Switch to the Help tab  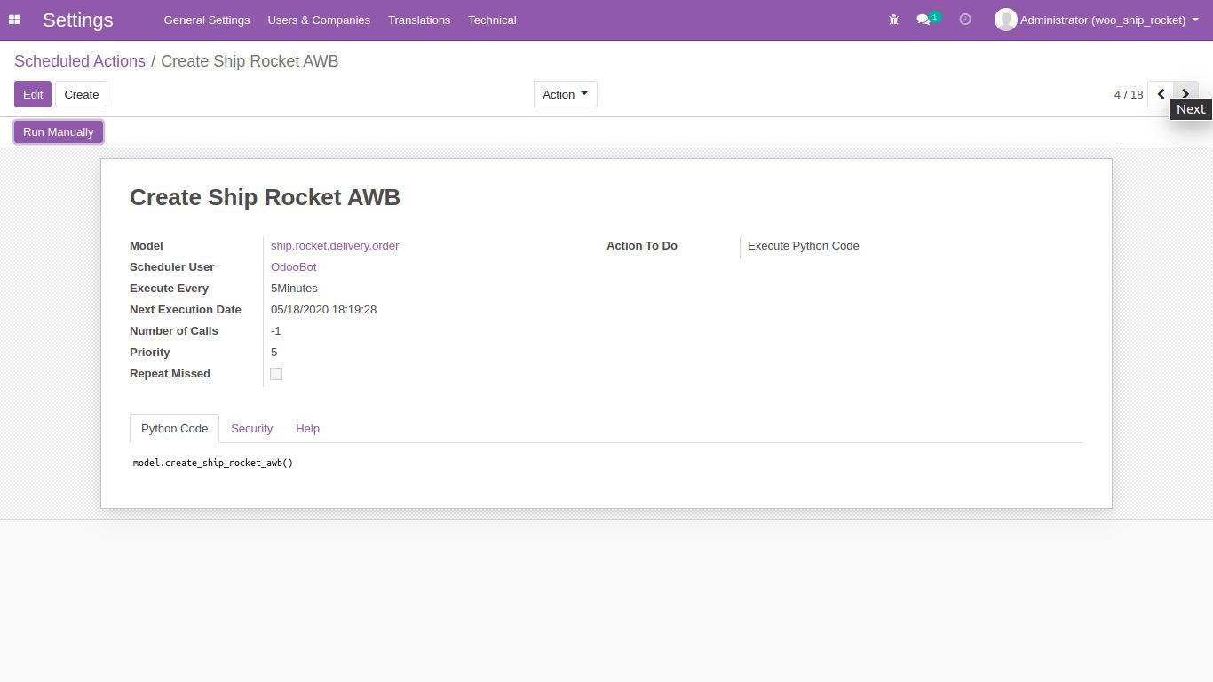(307, 428)
